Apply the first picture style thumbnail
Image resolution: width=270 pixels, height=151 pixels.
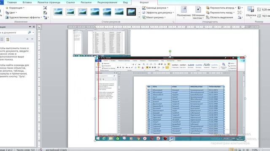[x=58, y=12]
